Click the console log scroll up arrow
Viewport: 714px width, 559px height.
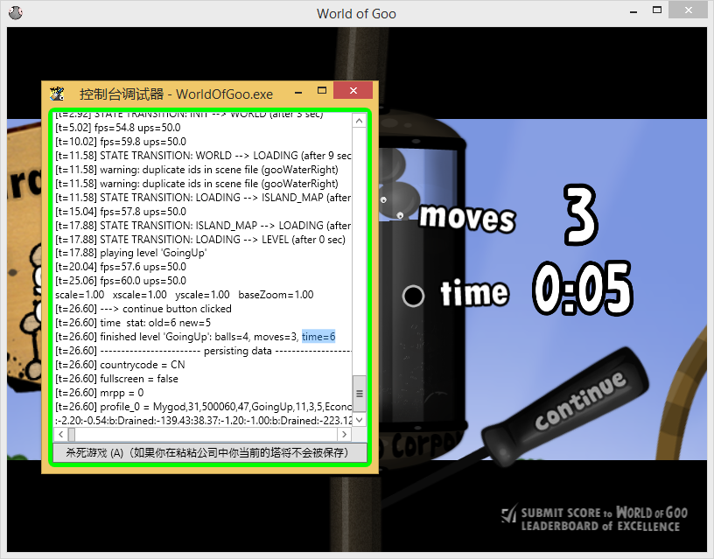359,120
